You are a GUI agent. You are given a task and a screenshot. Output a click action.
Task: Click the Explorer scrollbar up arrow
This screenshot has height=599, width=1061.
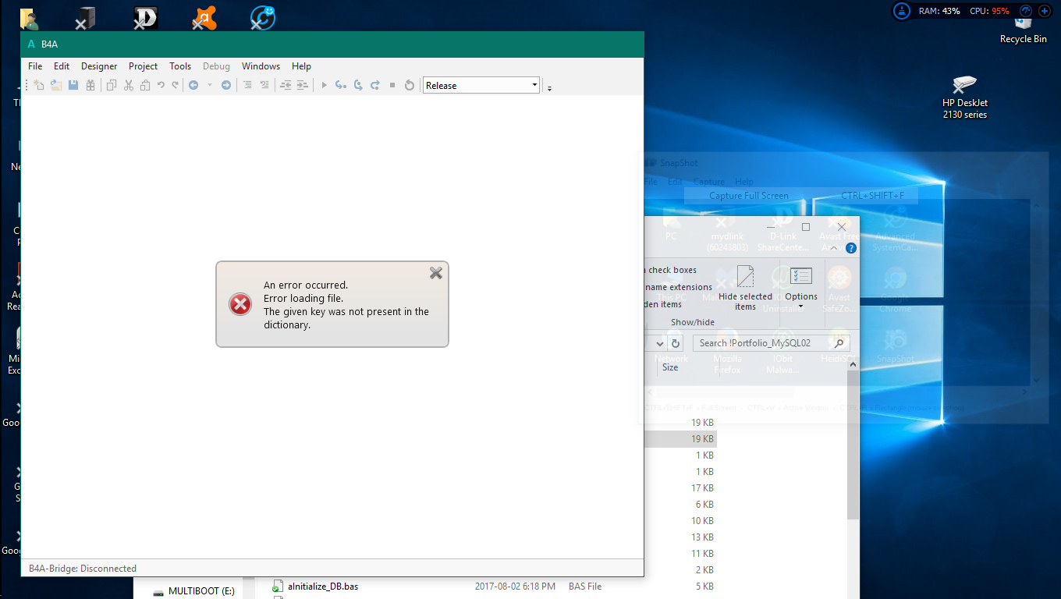(x=853, y=364)
